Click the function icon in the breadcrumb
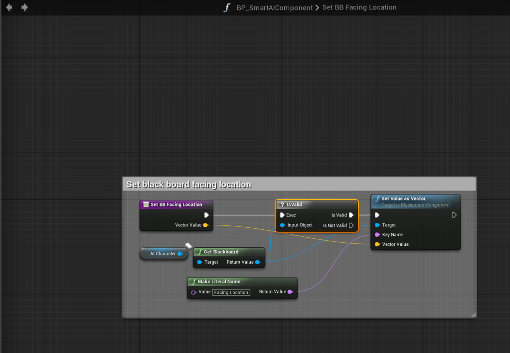 tap(227, 7)
